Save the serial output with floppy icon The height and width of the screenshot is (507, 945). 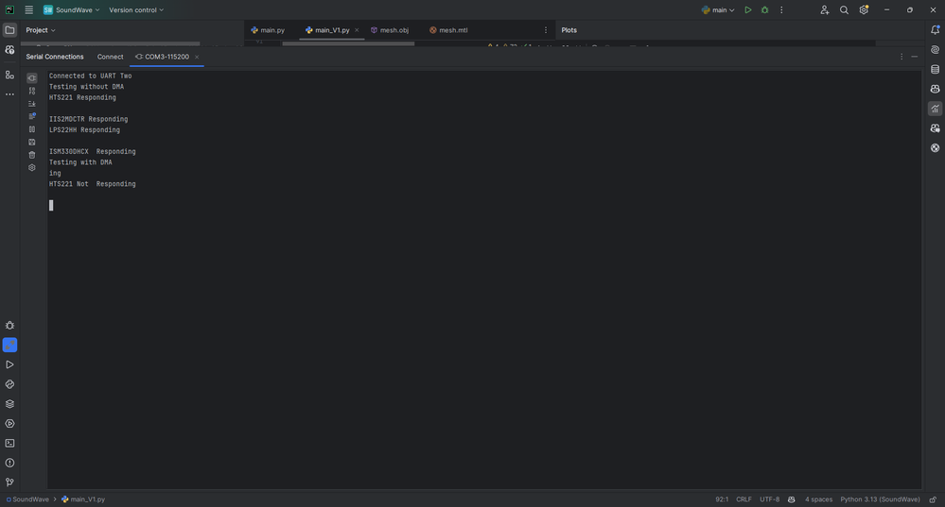click(x=32, y=142)
